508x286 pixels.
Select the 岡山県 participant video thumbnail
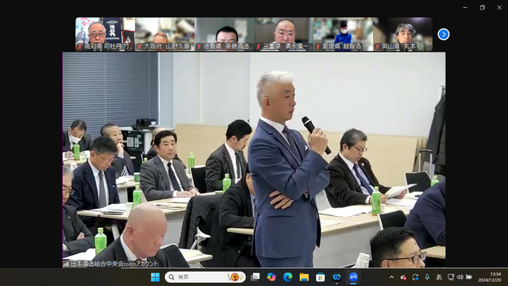click(x=402, y=34)
